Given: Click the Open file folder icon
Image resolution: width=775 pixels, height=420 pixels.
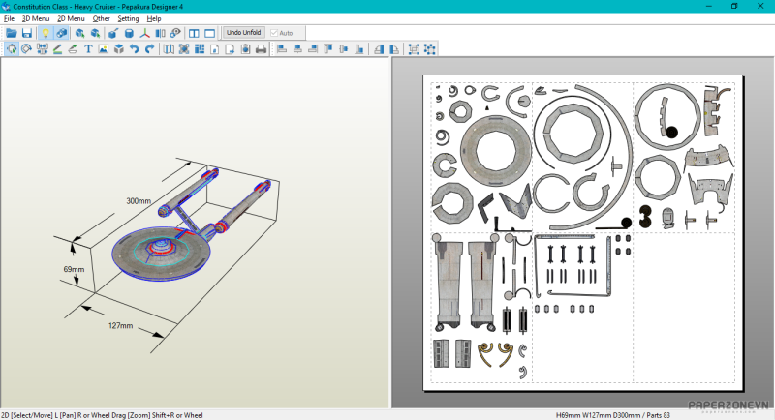Looking at the screenshot, I should coord(12,33).
